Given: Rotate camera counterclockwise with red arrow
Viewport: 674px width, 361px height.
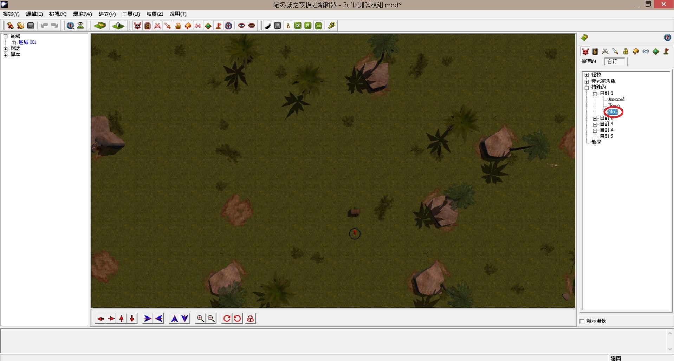Looking at the screenshot, I should click(238, 319).
